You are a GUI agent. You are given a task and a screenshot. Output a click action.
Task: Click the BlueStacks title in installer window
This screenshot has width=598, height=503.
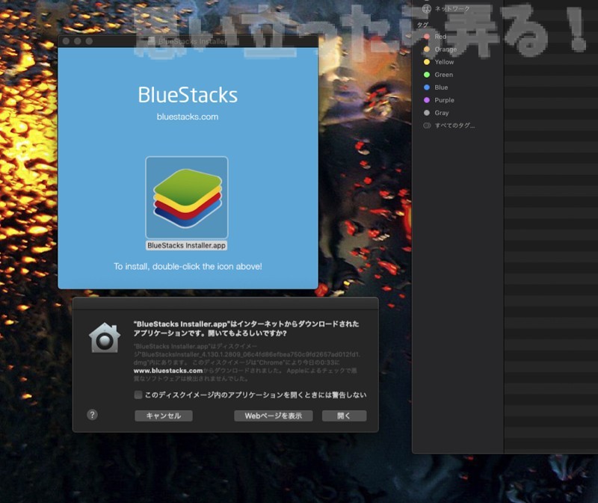click(x=188, y=95)
